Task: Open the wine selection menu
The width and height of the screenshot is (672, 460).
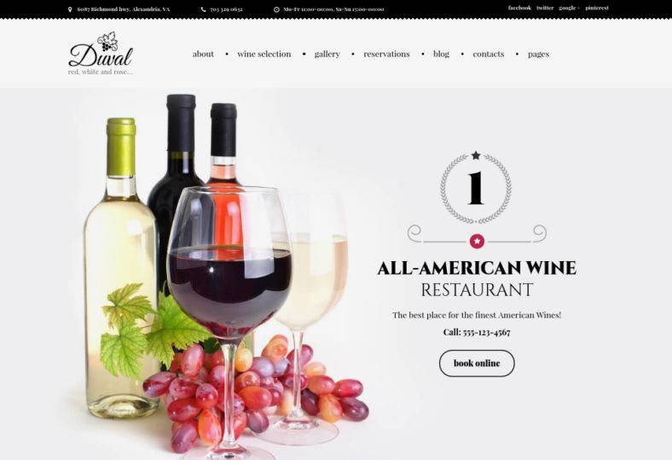Action: (264, 54)
